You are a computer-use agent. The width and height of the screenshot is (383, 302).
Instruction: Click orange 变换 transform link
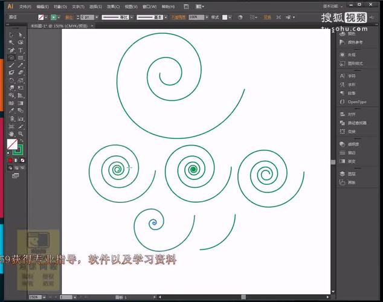click(267, 17)
